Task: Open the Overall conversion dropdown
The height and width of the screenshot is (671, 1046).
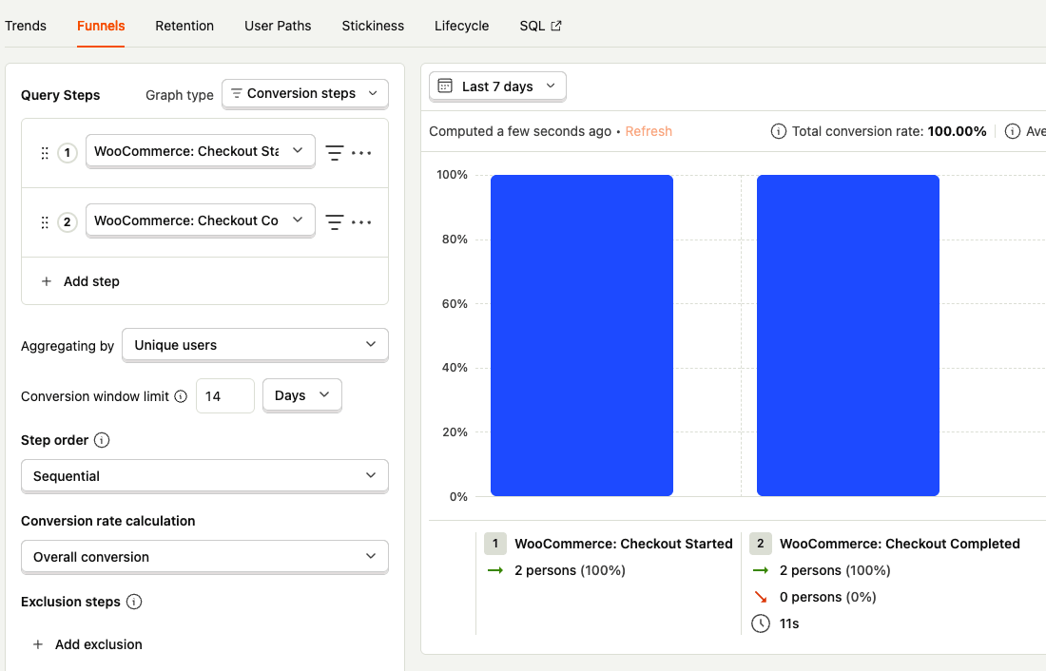Action: click(x=204, y=557)
